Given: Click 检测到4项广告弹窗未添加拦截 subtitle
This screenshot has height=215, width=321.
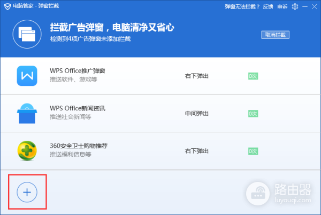Looking at the screenshot, I should tap(90, 39).
